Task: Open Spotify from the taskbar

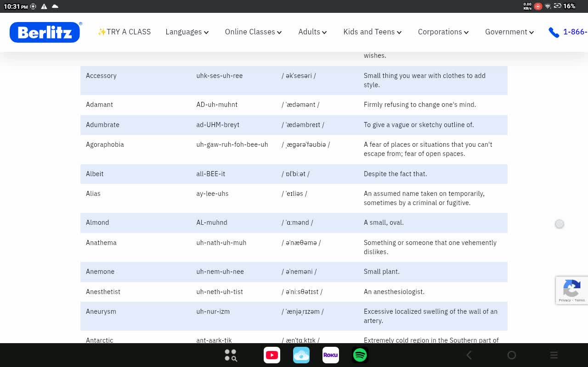Action: 360,355
